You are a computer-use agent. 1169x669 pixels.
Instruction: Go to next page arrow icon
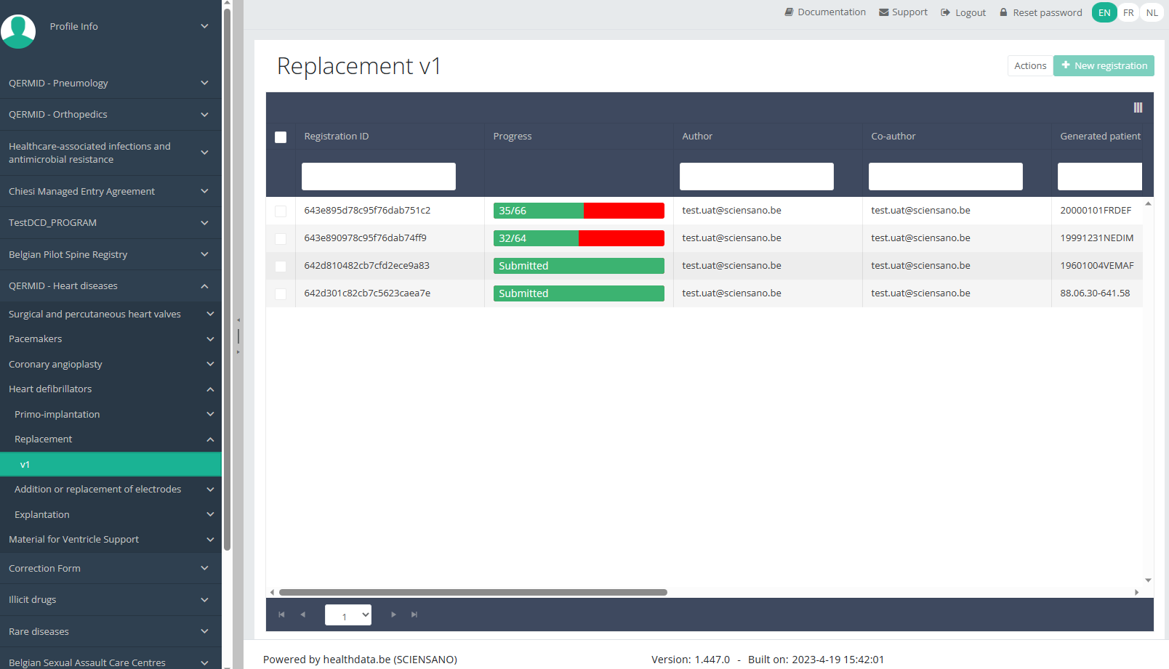pos(393,615)
